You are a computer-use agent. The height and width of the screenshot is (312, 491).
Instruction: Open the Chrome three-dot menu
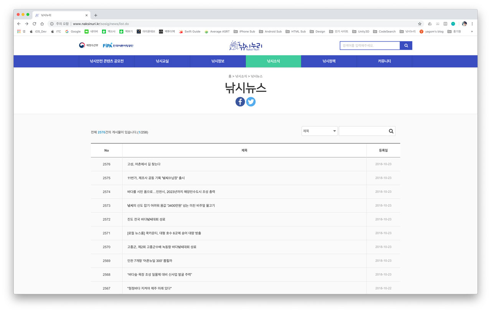472,24
